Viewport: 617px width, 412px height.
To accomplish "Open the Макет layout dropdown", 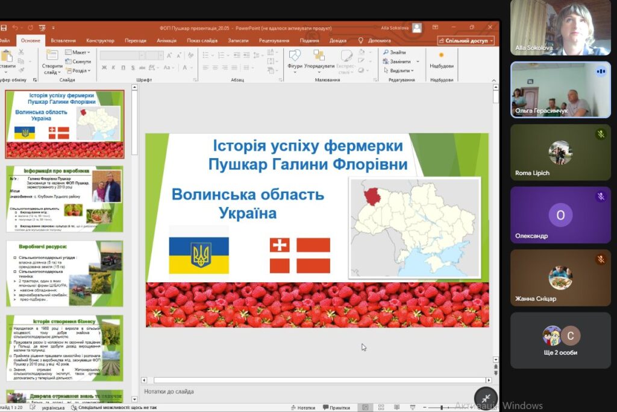I will [78, 52].
